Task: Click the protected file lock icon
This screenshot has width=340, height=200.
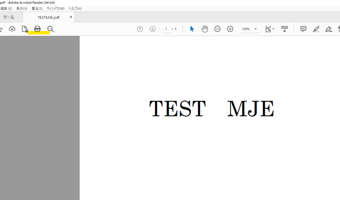Action: point(25,29)
